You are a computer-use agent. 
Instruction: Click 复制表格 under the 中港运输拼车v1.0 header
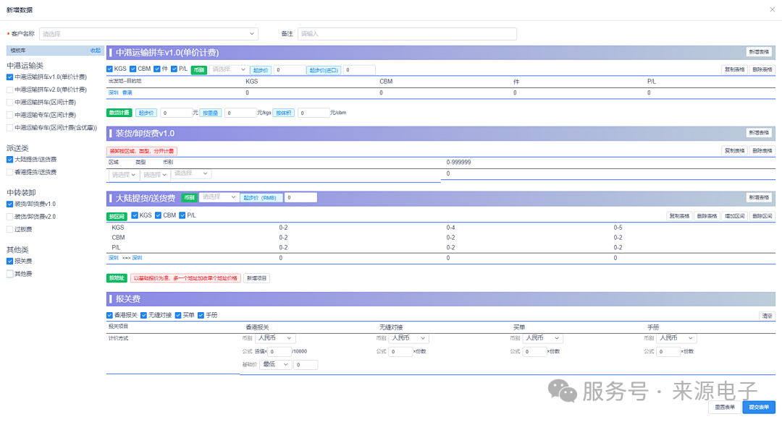point(734,69)
